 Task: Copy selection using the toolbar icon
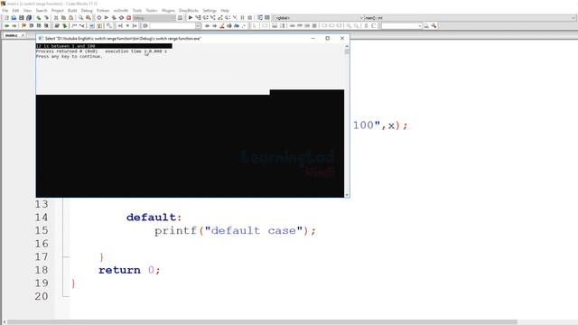click(x=63, y=18)
